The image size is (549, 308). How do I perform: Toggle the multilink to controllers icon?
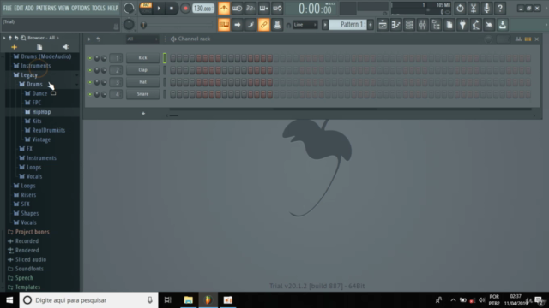[x=263, y=25]
